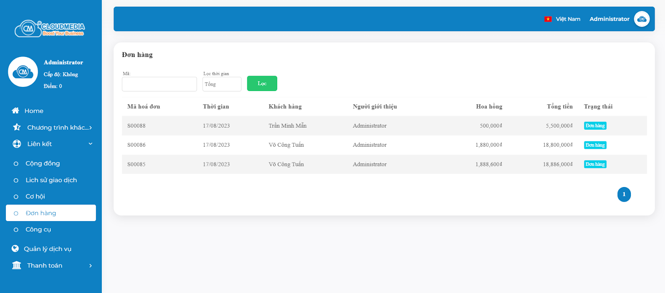
Task: Click the Thời gian column header
Action: [x=216, y=106]
